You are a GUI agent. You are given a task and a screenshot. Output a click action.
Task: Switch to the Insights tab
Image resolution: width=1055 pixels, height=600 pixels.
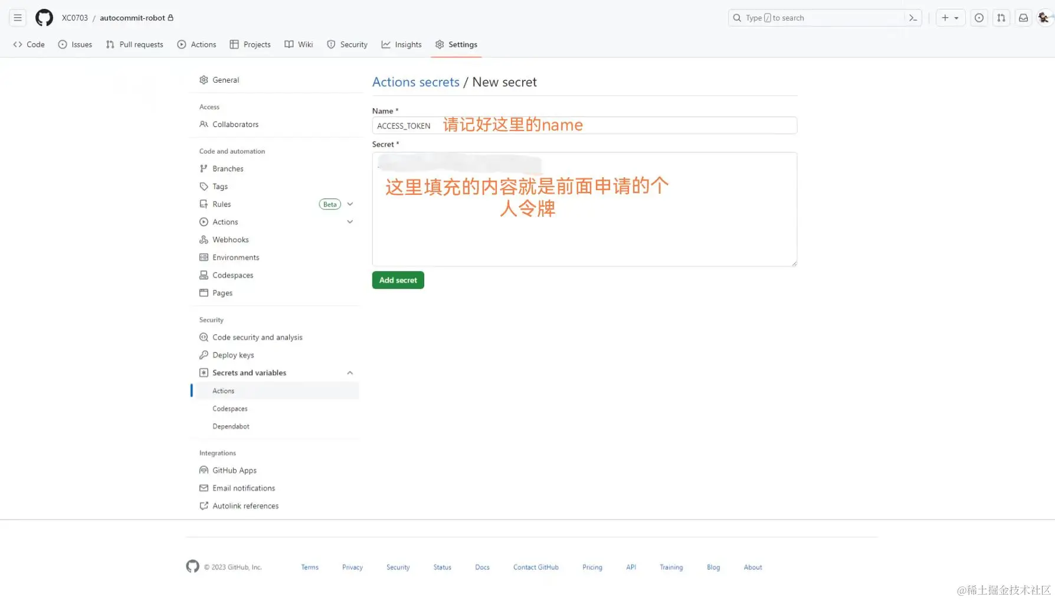(x=401, y=44)
